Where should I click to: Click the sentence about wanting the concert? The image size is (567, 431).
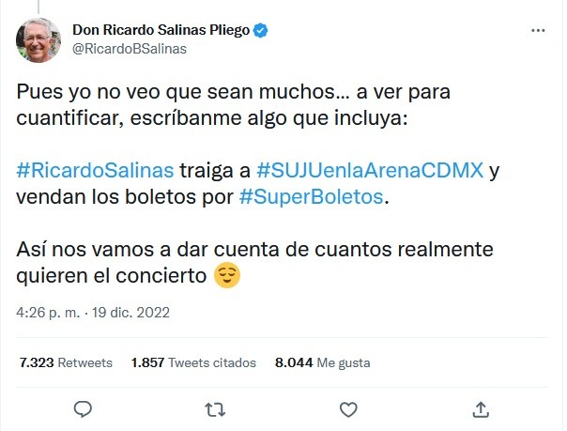(x=253, y=252)
